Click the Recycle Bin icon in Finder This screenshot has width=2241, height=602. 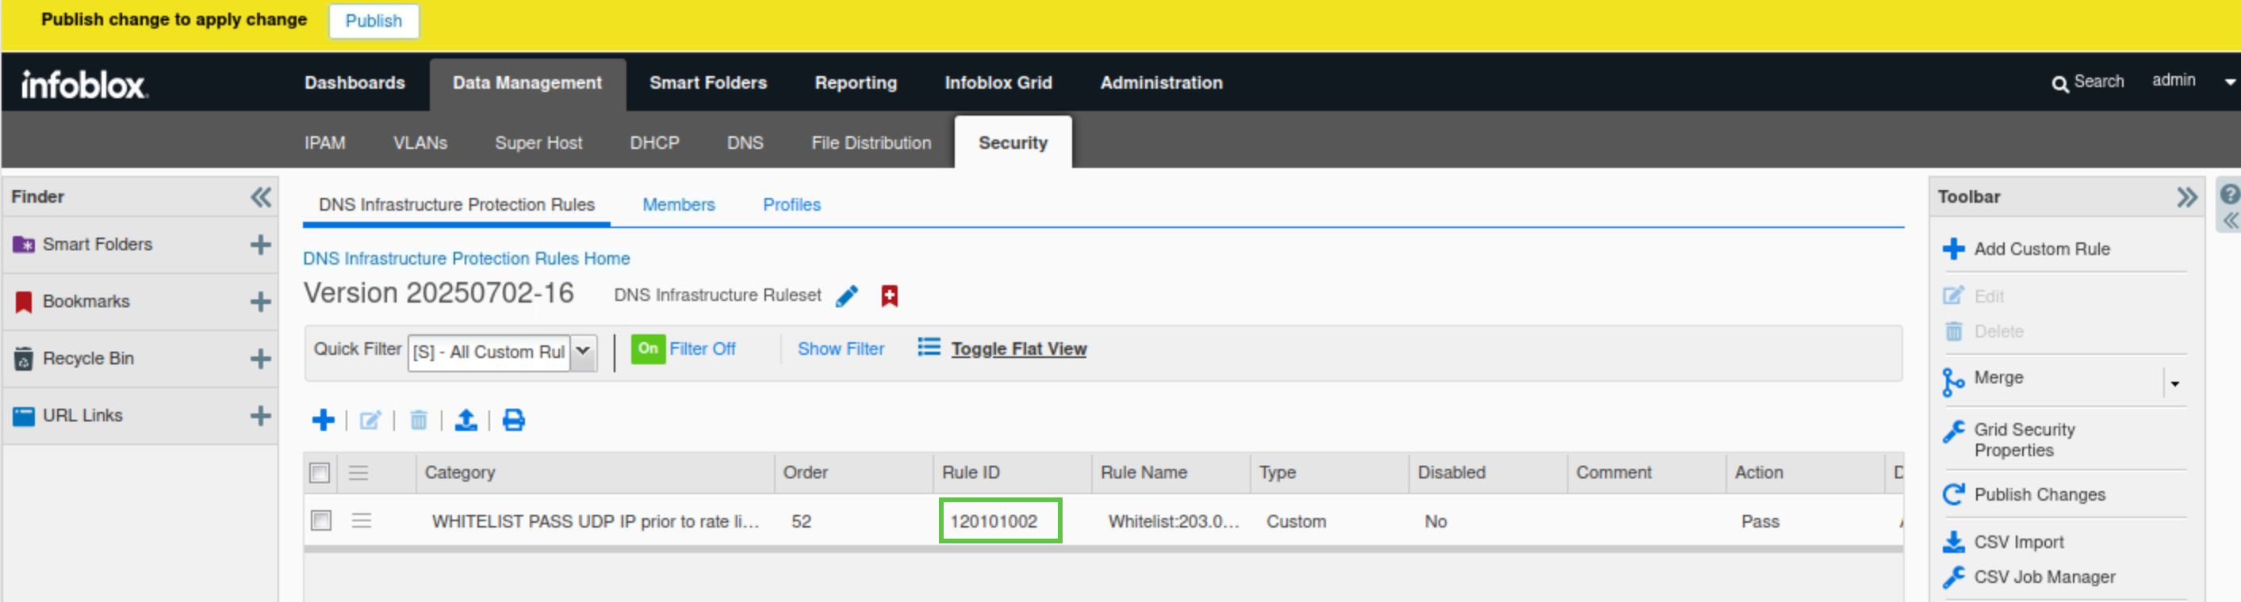tap(24, 358)
